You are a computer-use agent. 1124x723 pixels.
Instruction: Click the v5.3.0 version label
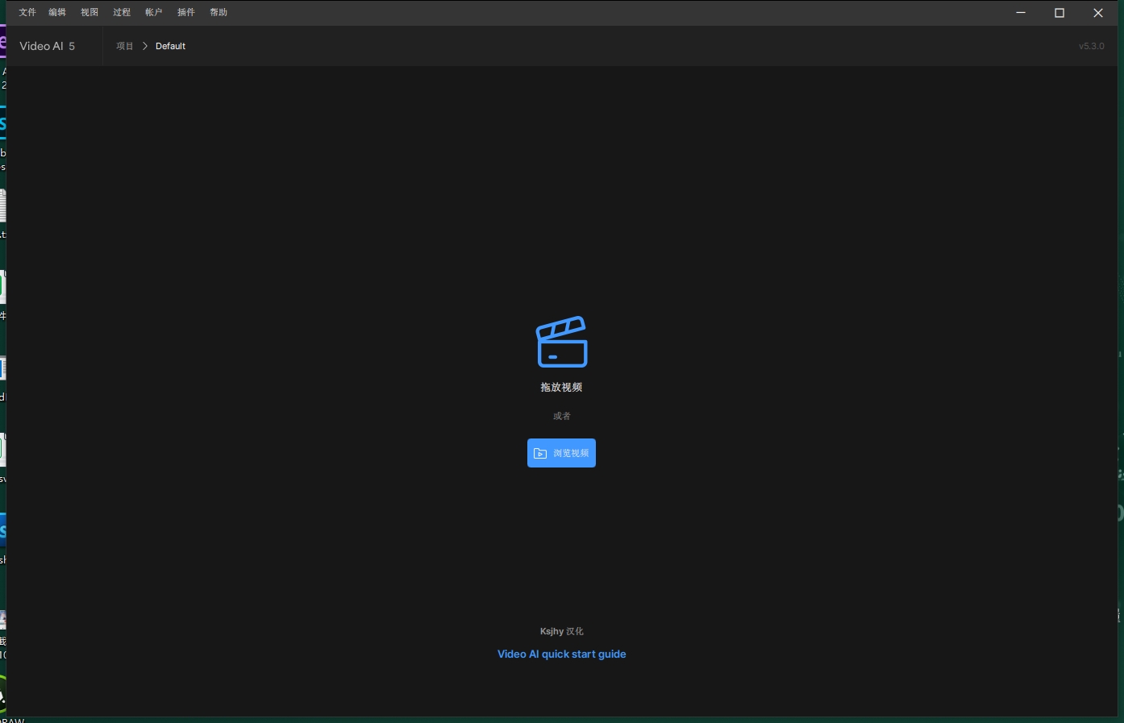coord(1092,46)
